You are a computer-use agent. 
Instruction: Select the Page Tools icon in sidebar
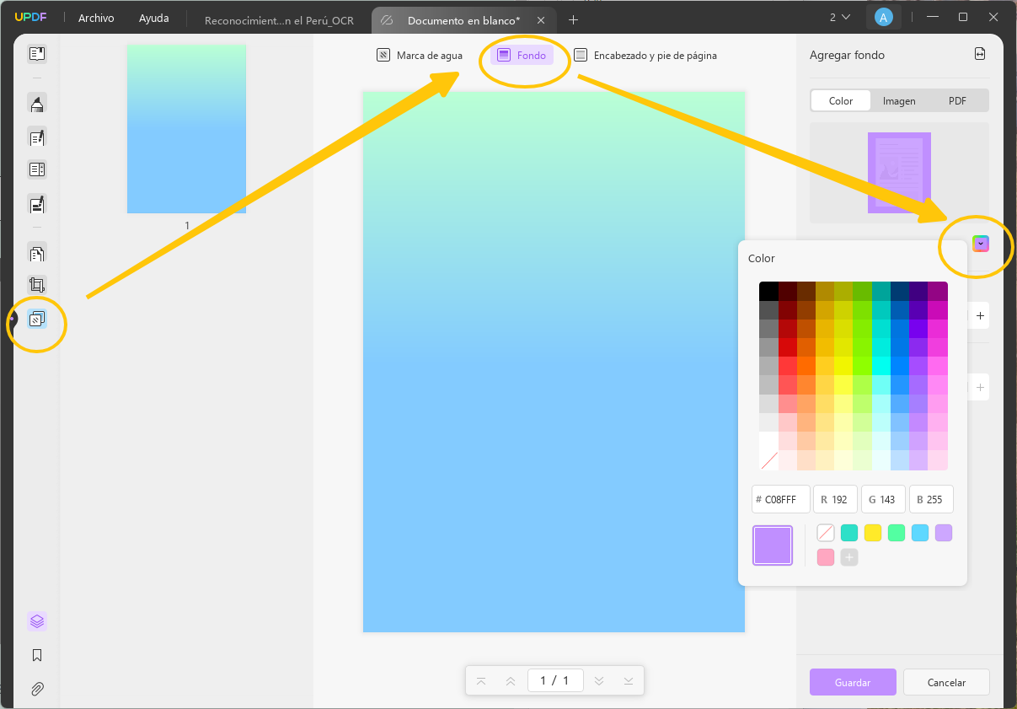click(36, 324)
